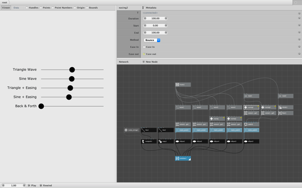
Task: Decrease the Start value
Action: click(145, 26)
